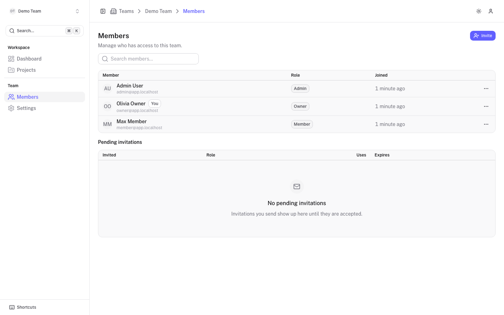The image size is (504, 315).
Task: Click the Admin role badge
Action: [x=300, y=89]
